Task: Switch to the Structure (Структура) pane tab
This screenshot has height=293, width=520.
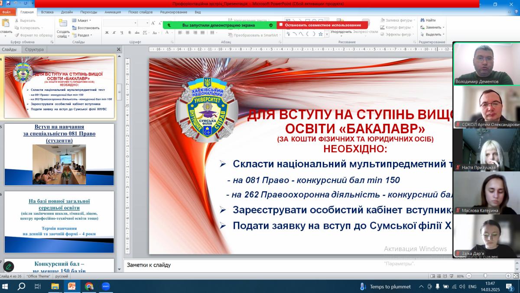Action: click(34, 49)
